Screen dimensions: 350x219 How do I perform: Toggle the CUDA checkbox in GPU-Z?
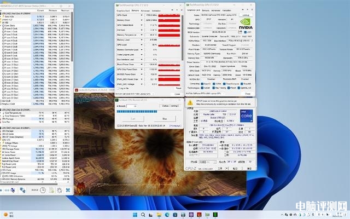pos(214,84)
